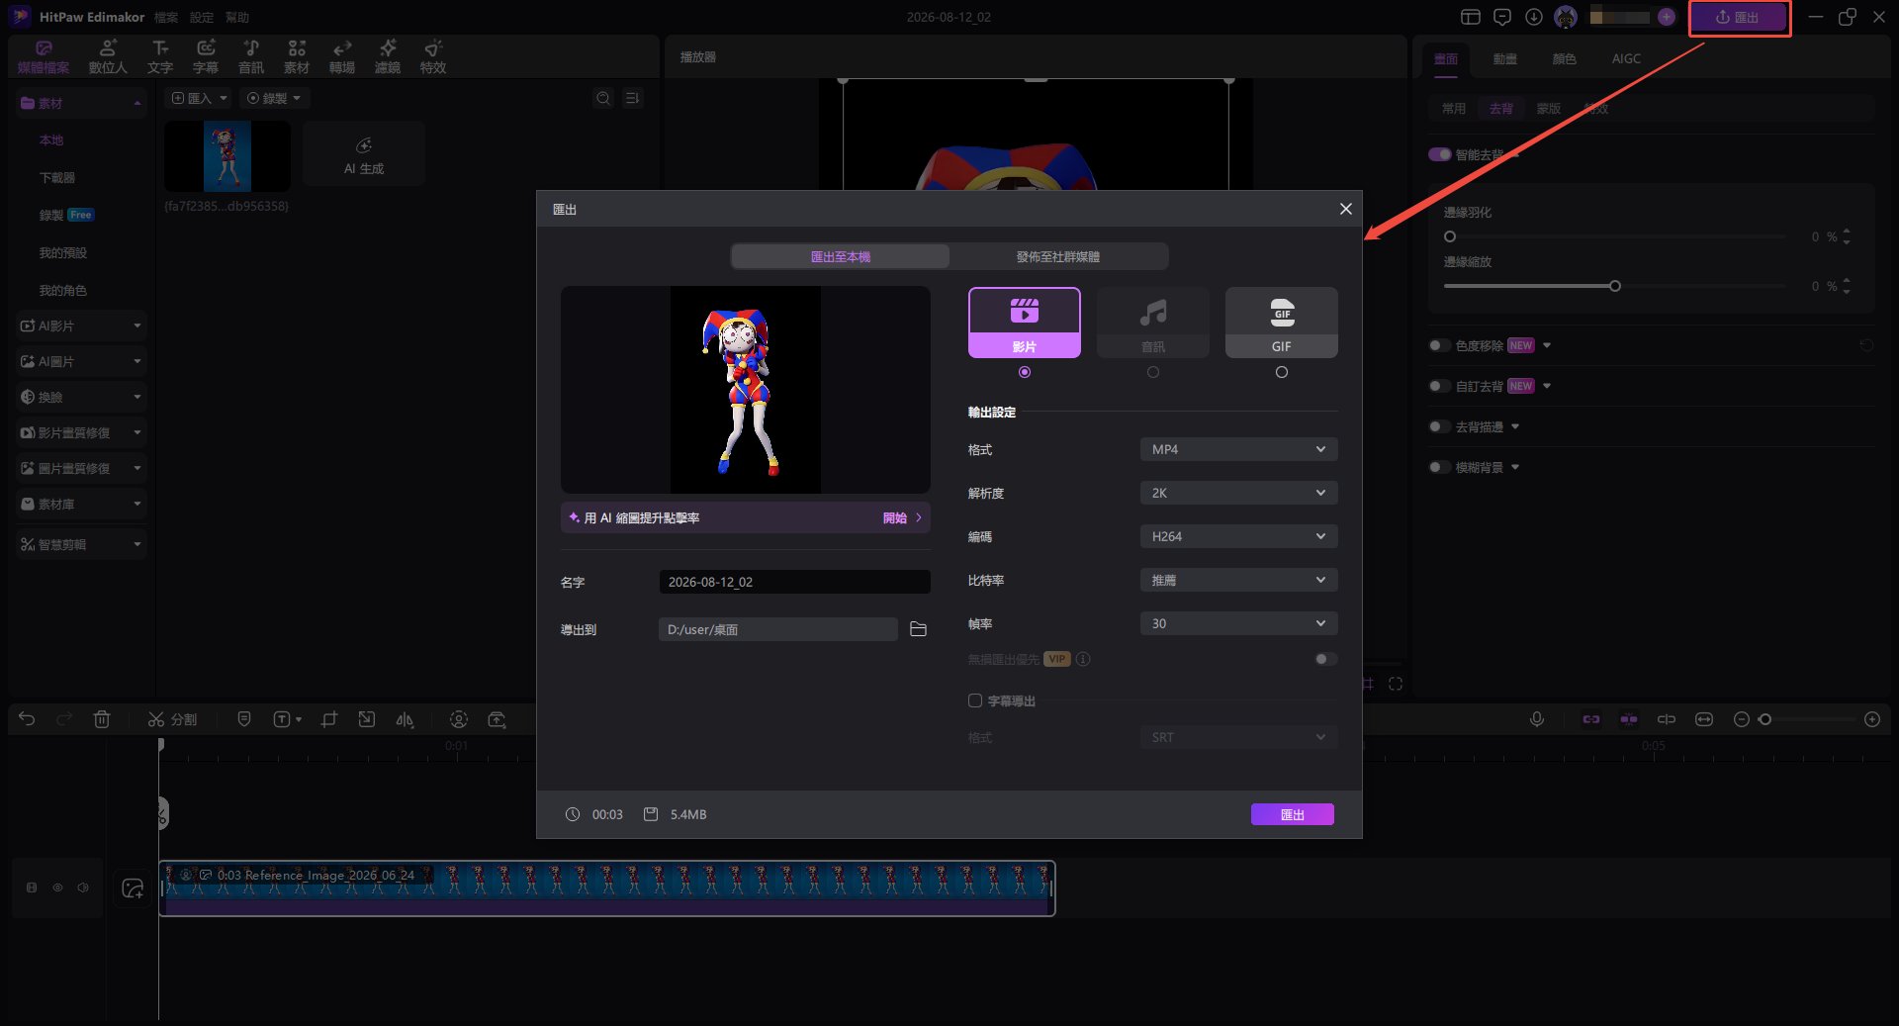Viewport: 1899px width, 1026px height.
Task: Open the 數位人 digital human tool
Action: [108, 57]
